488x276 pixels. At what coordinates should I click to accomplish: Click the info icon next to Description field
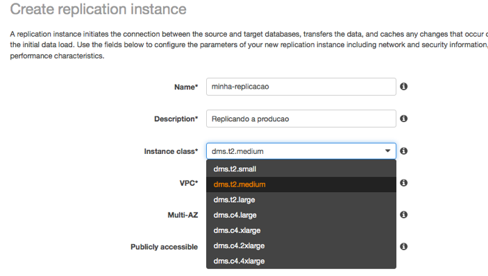(403, 119)
